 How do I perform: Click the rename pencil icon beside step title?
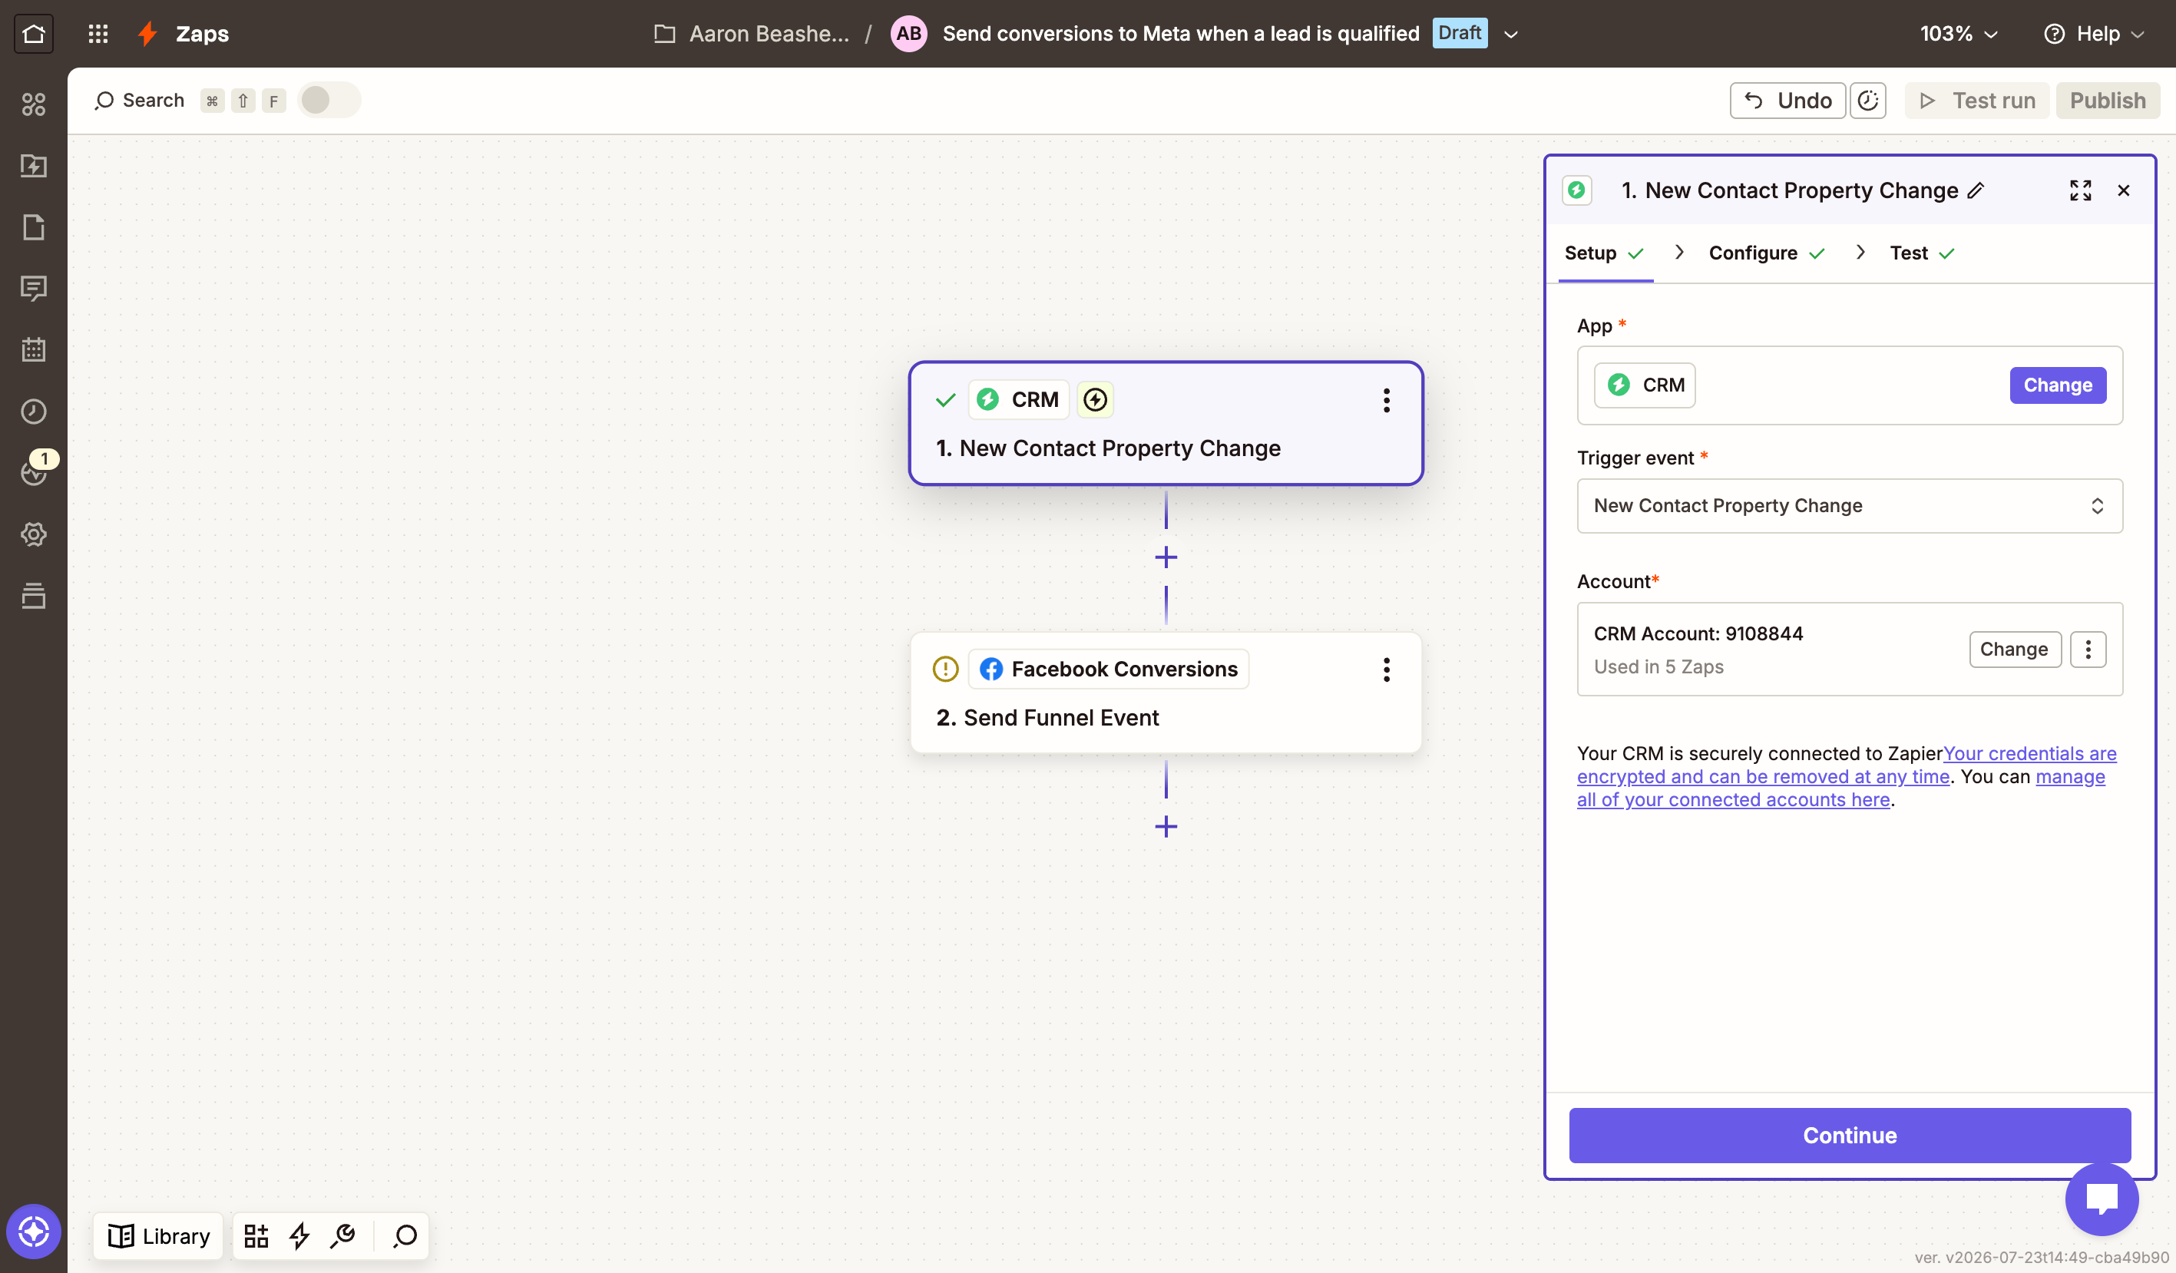click(x=1976, y=191)
